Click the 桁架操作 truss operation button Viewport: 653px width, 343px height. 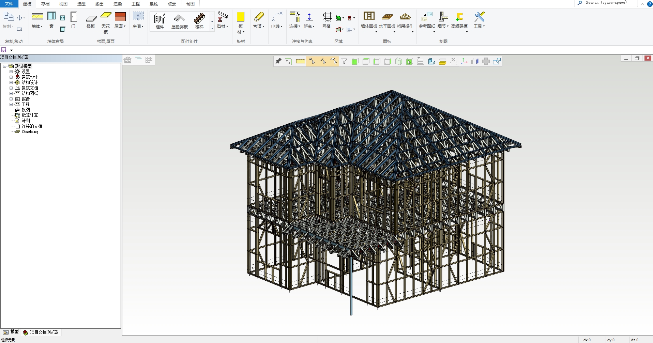[405, 22]
